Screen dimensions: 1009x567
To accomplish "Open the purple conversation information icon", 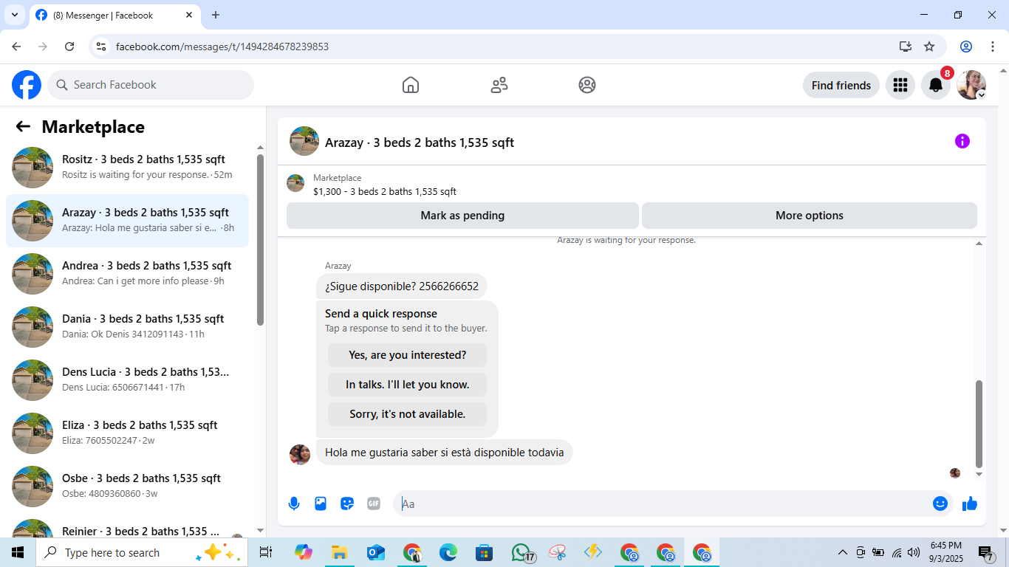I will [962, 141].
